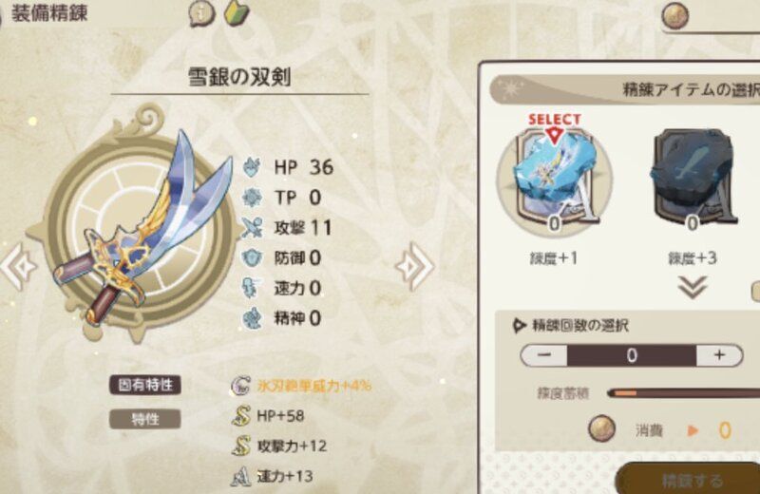Image resolution: width=760 pixels, height=494 pixels.
Task: Click the HP stat icon
Action: [x=253, y=167]
